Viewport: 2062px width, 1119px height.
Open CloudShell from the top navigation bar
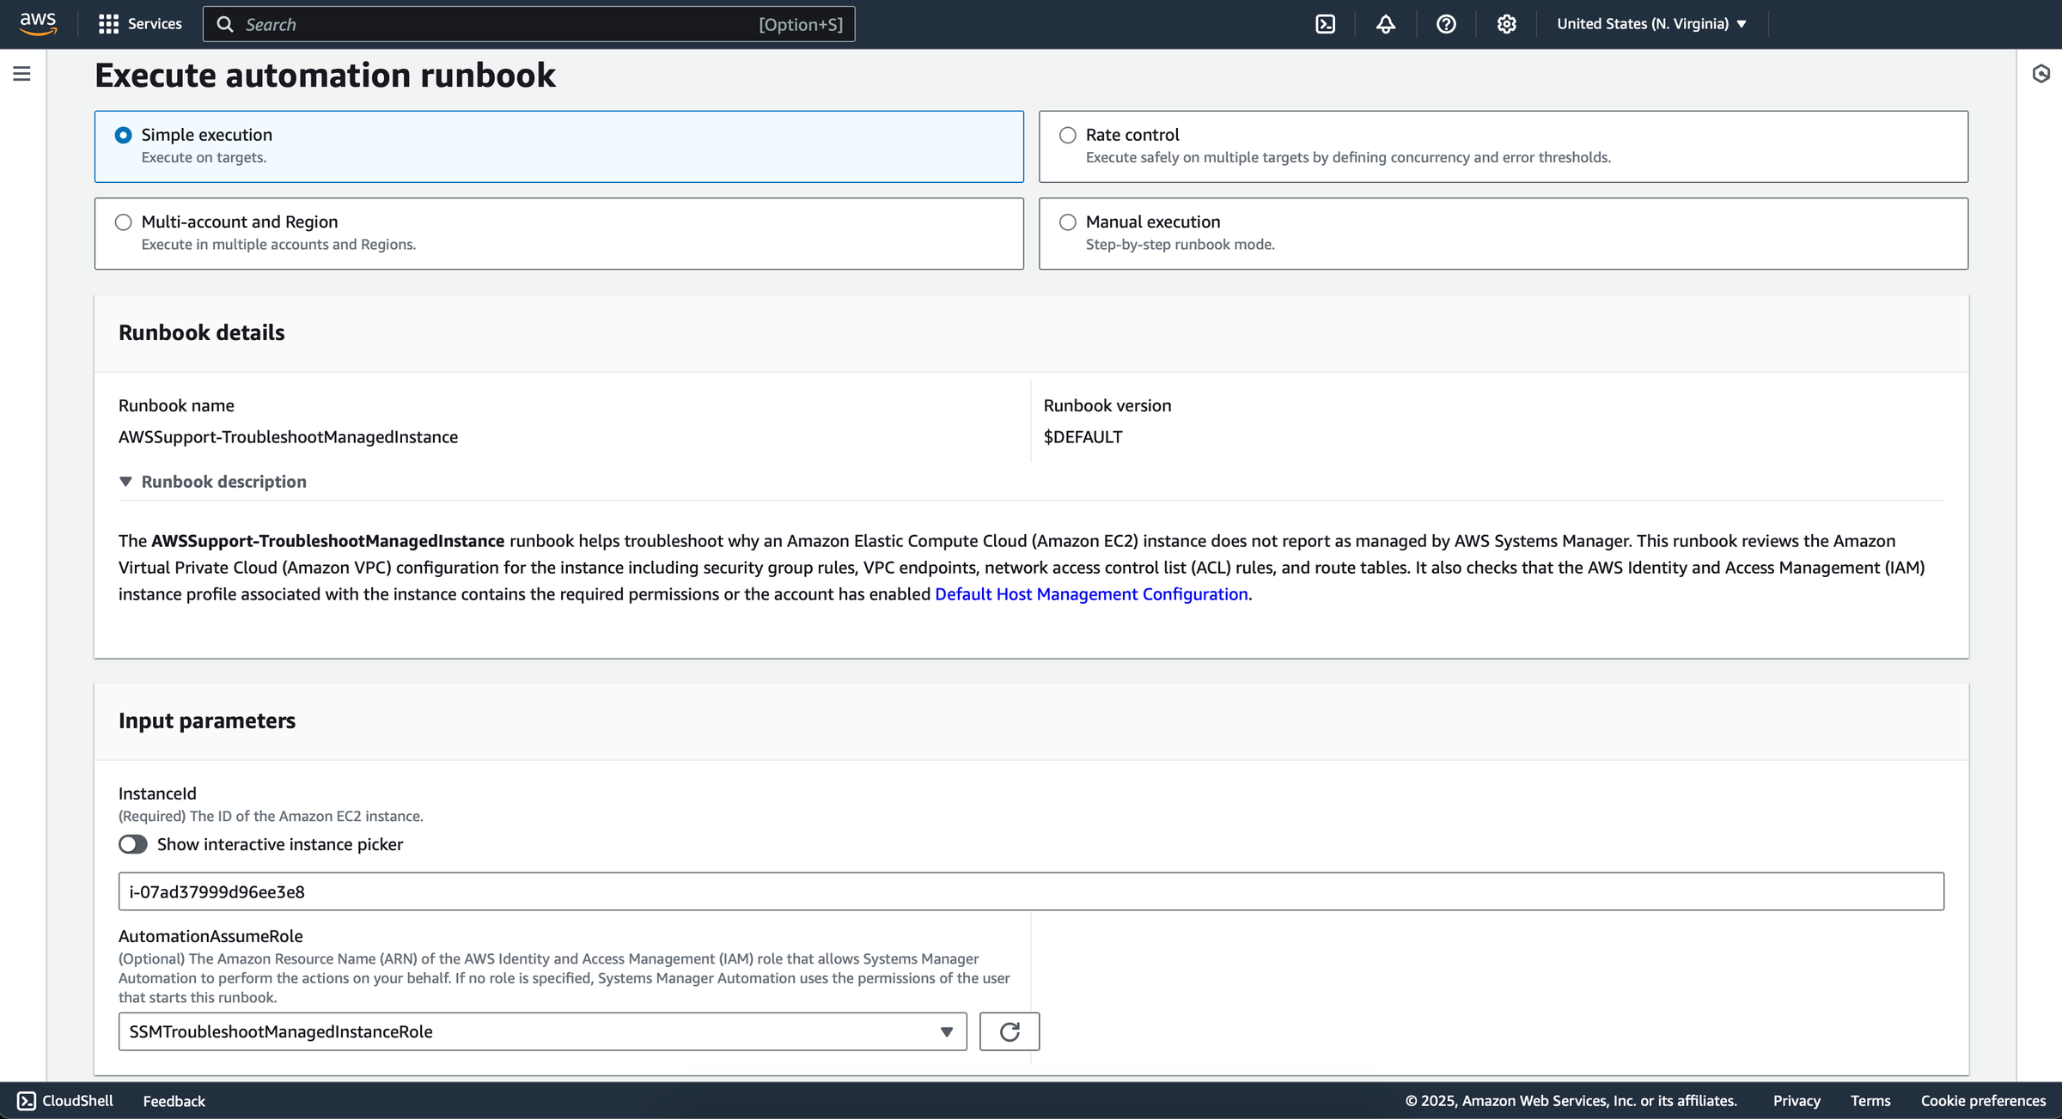coord(1326,24)
